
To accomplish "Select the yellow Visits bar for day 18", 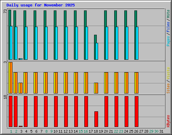I will pyautogui.click(x=95, y=88).
